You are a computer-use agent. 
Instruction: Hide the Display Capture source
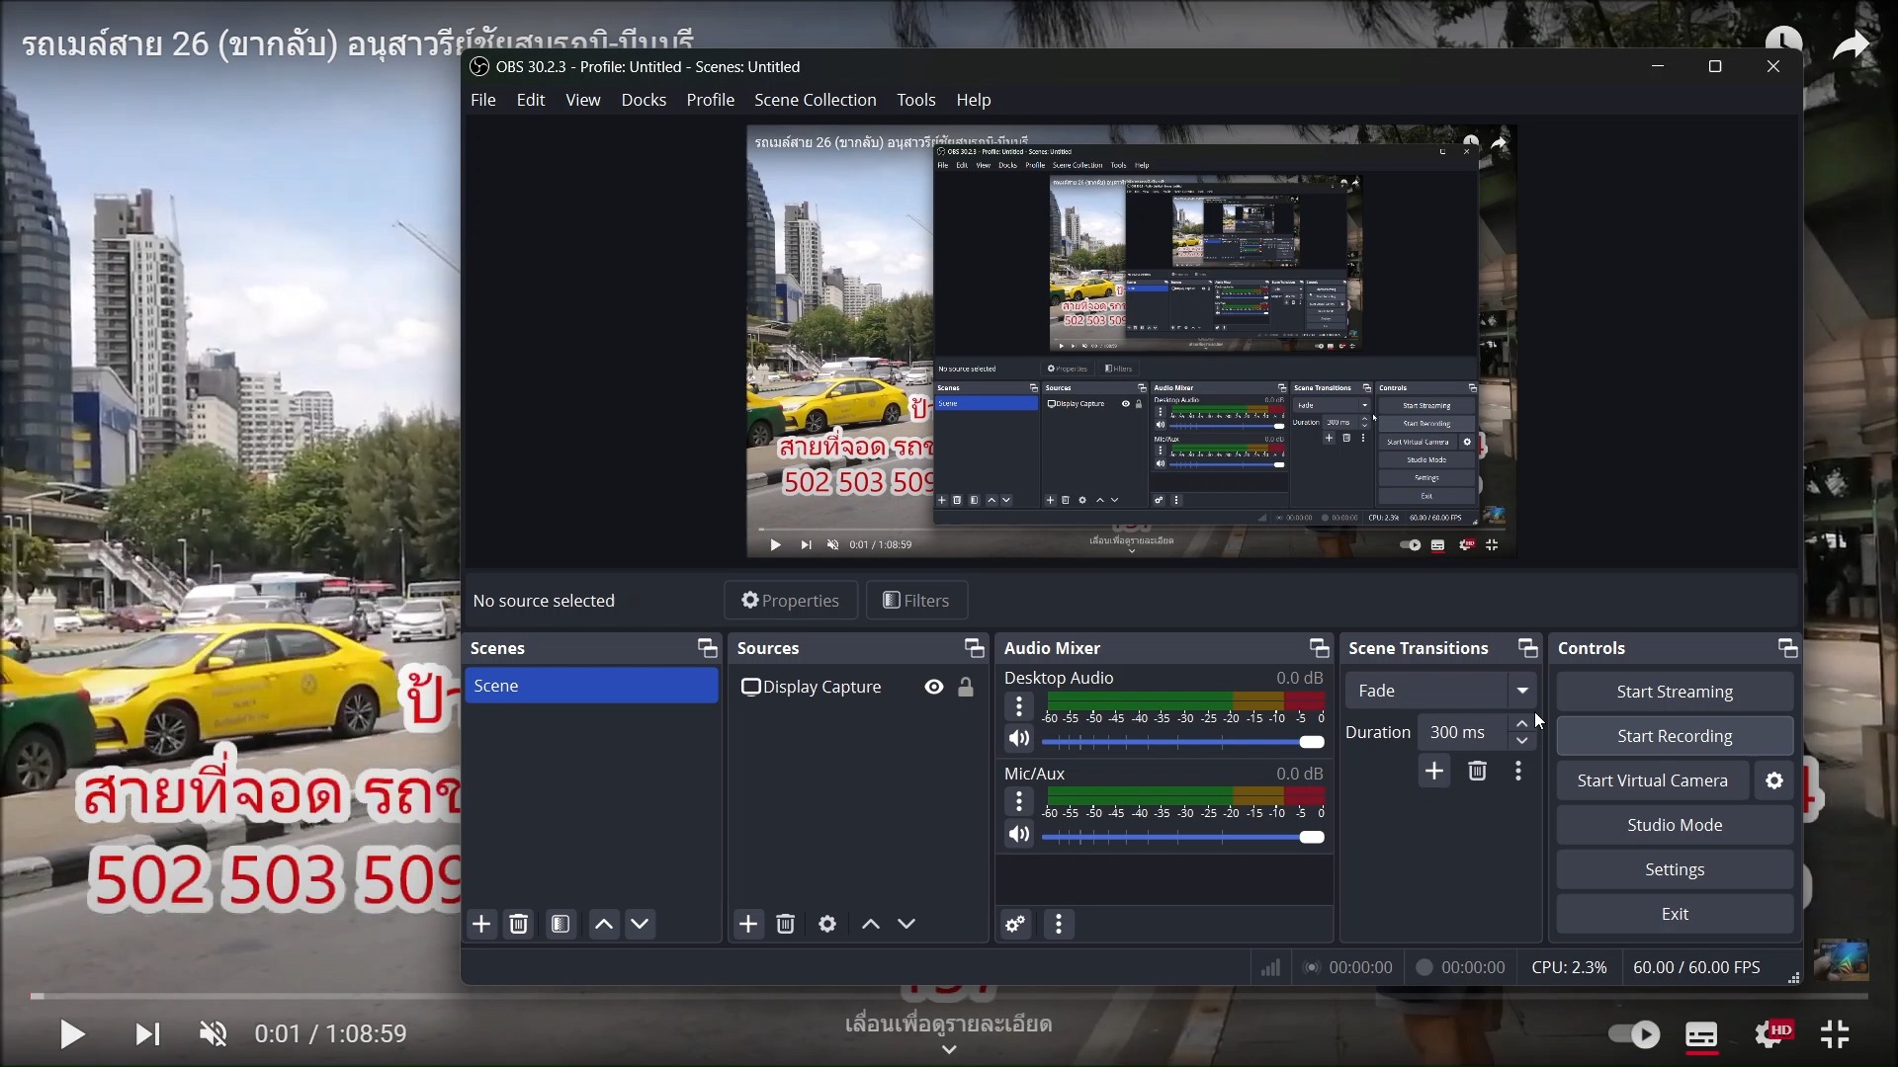[x=933, y=687]
